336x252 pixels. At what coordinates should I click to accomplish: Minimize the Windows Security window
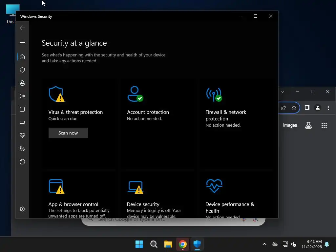(x=241, y=16)
